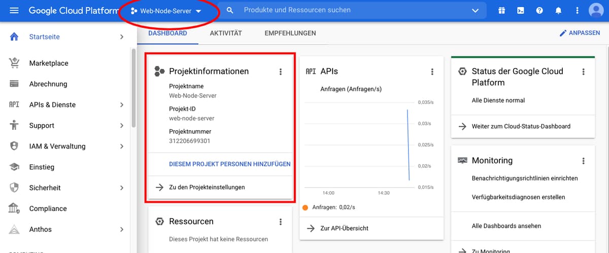The height and width of the screenshot is (253, 609).
Task: Click the API icon beside APIs & Dienste
Action: point(14,105)
